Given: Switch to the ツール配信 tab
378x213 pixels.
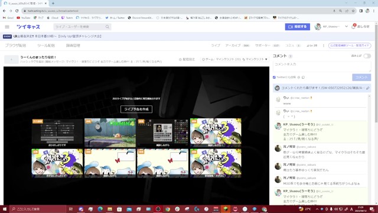Looking at the screenshot, I should pyautogui.click(x=46, y=46).
